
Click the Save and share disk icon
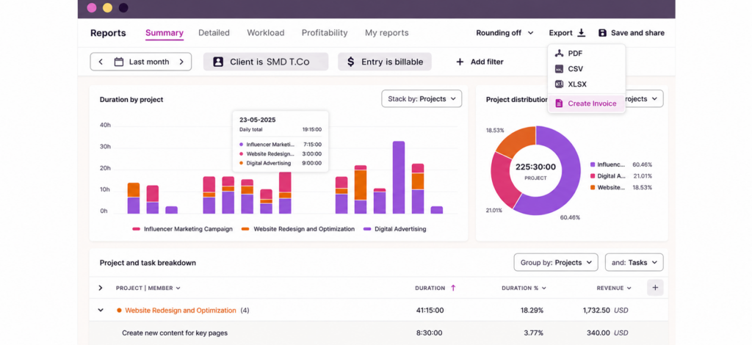pyautogui.click(x=602, y=32)
